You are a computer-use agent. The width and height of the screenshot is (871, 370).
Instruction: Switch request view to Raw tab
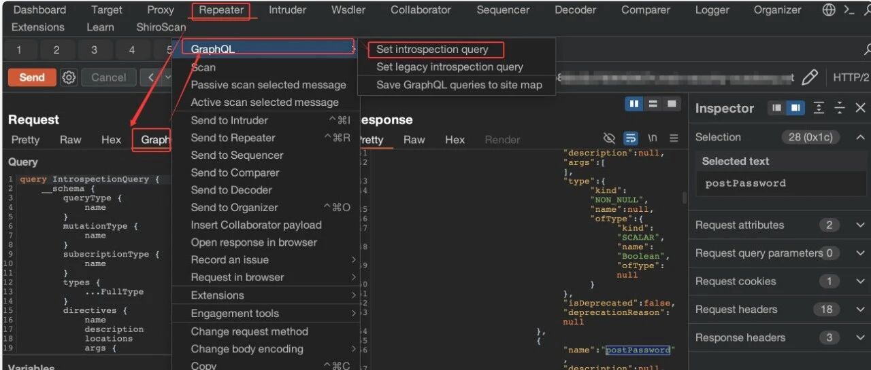click(x=70, y=140)
